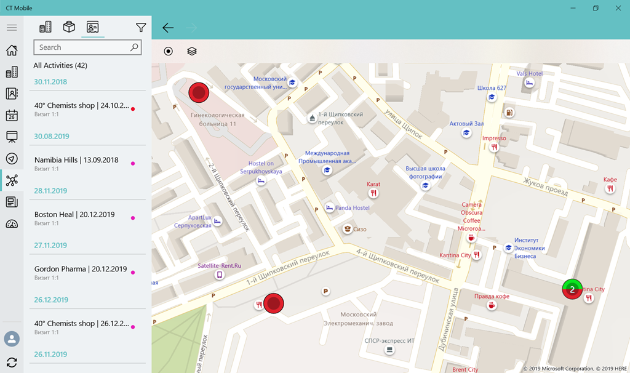Open the filter funnel icon
The height and width of the screenshot is (373, 630).
coord(141,28)
